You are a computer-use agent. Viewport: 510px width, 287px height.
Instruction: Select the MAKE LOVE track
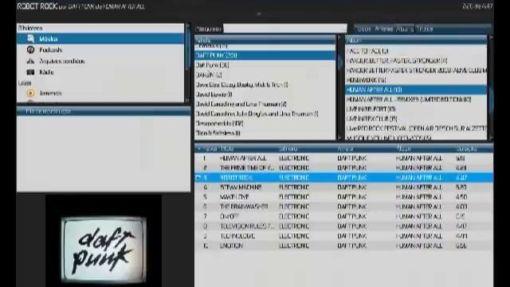343,197
